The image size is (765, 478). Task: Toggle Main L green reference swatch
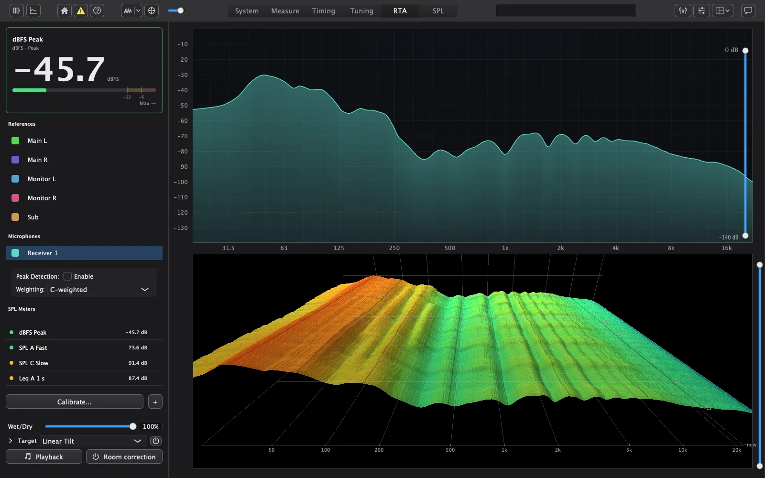(15, 141)
